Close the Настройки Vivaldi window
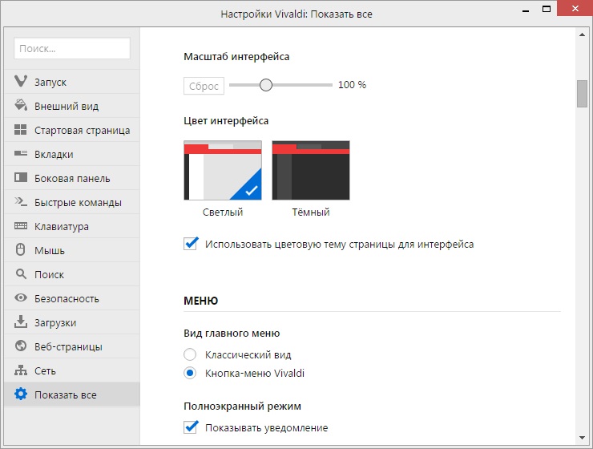Viewport: 593px width, 449px height. pyautogui.click(x=575, y=8)
